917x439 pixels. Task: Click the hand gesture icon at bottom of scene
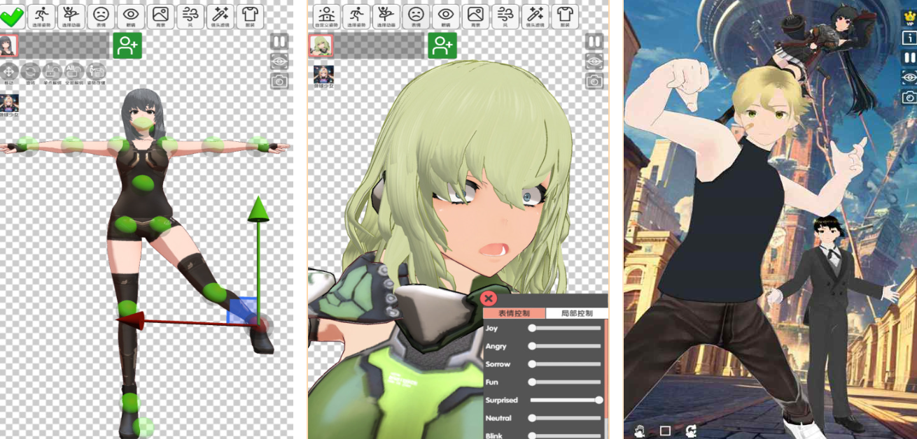click(639, 431)
